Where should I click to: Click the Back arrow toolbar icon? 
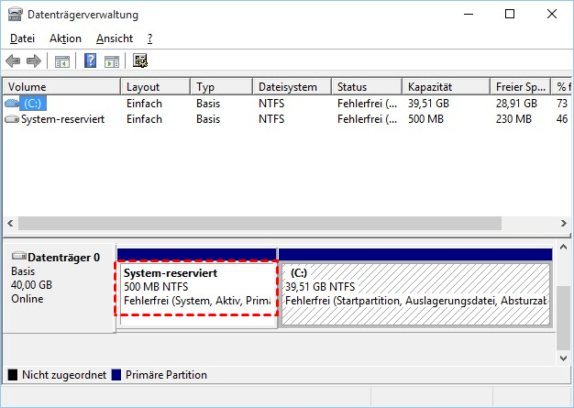click(13, 61)
